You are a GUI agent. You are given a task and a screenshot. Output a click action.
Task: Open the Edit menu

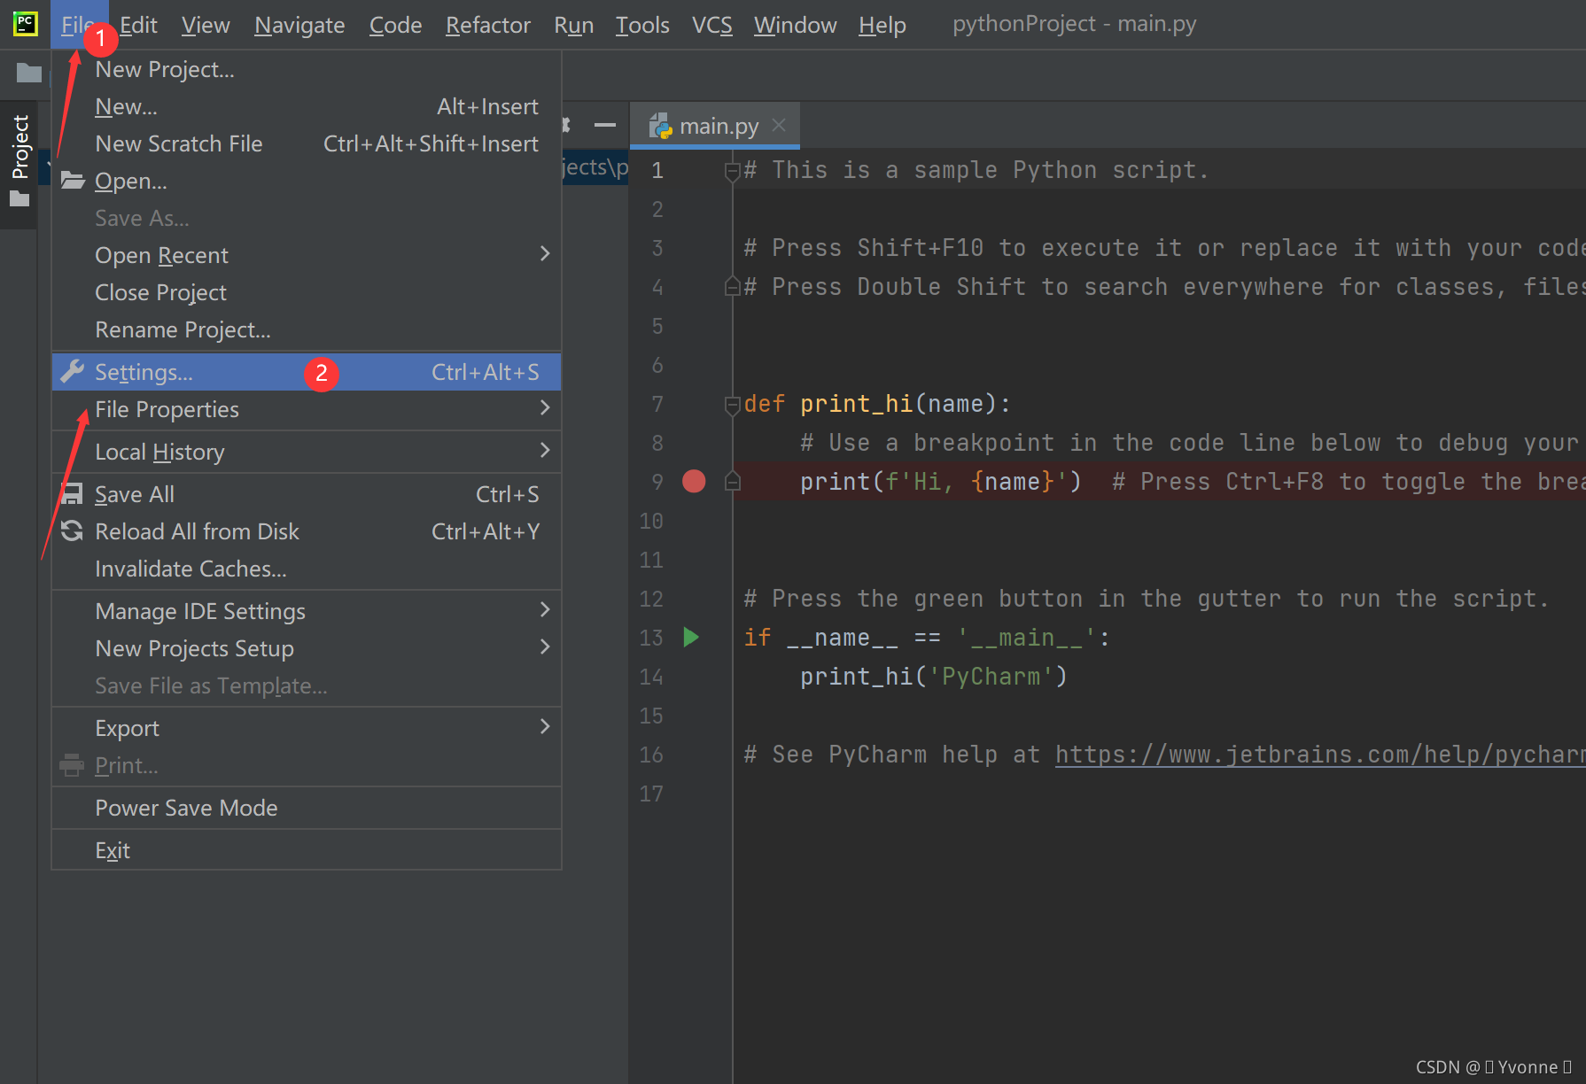click(139, 25)
